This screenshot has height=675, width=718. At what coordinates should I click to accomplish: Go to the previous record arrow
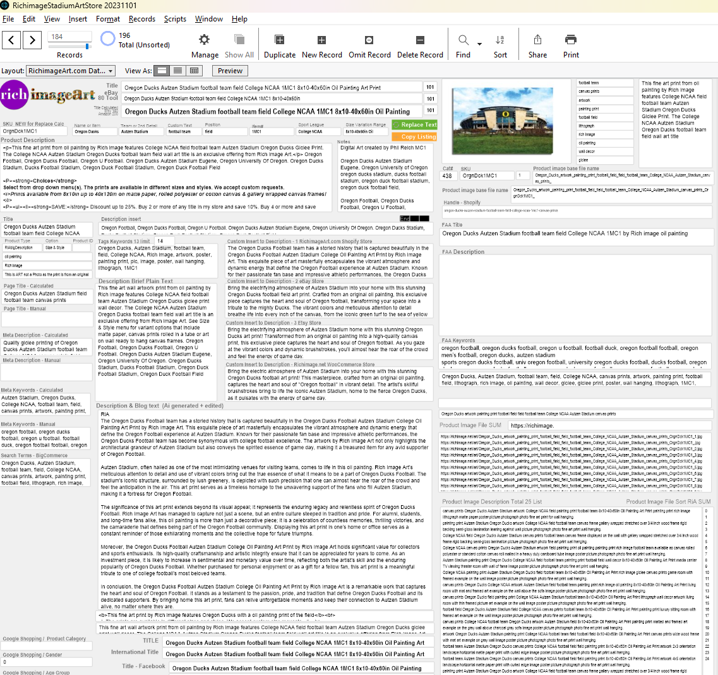point(11,40)
